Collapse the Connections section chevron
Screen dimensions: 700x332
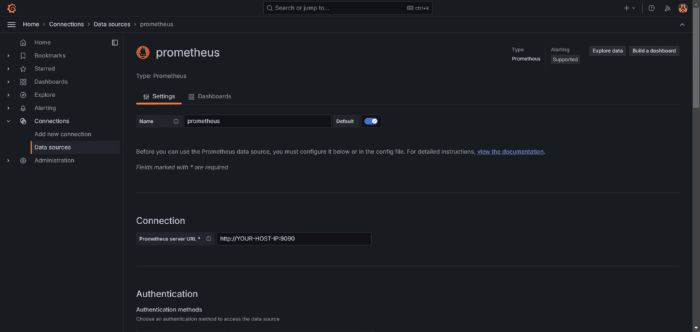(x=8, y=121)
